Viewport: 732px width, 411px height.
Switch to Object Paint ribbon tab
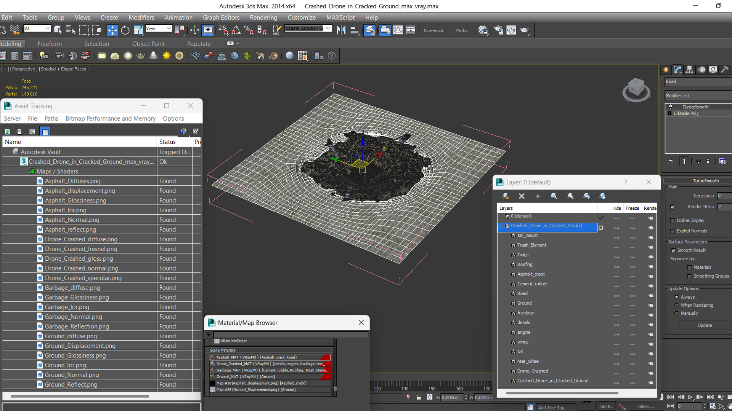[148, 44]
